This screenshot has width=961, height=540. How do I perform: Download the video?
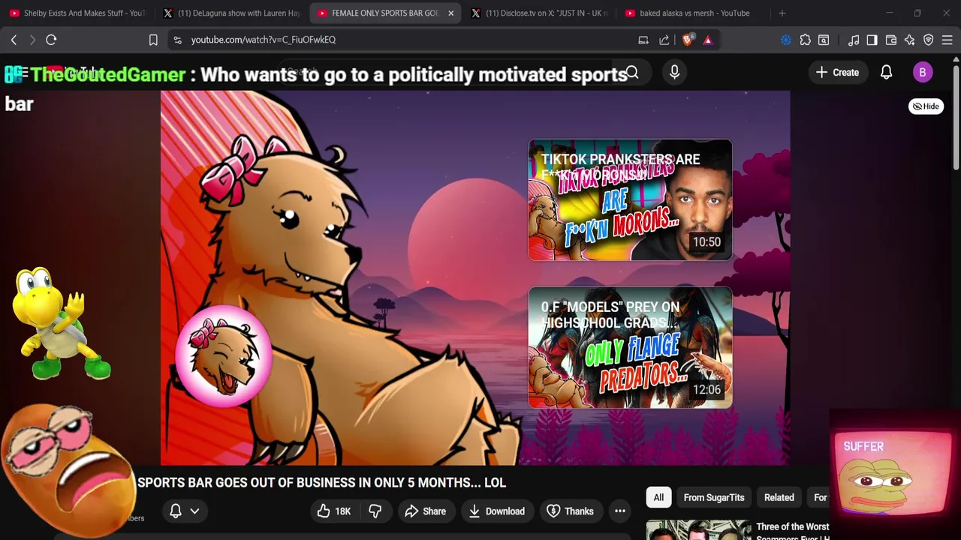(x=496, y=511)
